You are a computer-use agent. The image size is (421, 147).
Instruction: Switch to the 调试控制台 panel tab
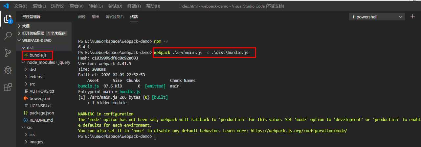(x=115, y=17)
